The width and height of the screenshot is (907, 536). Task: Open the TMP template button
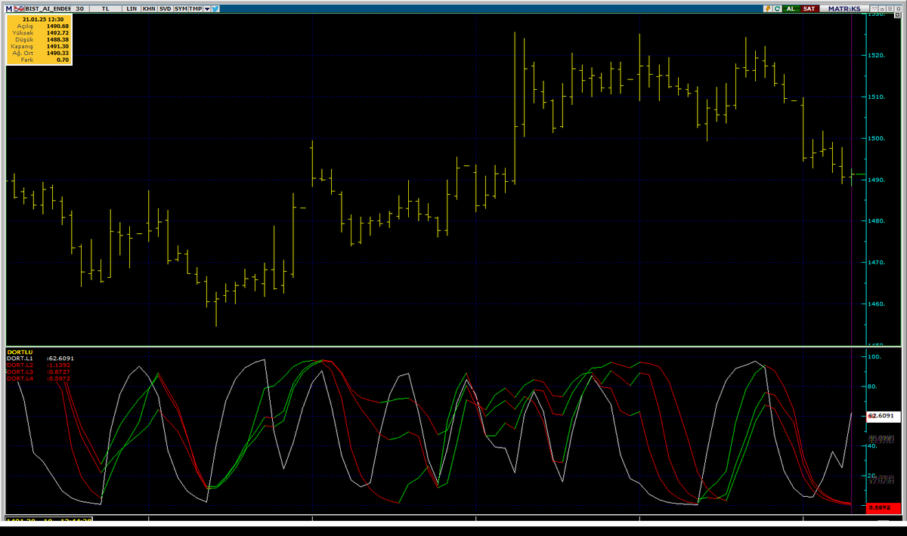click(x=196, y=8)
